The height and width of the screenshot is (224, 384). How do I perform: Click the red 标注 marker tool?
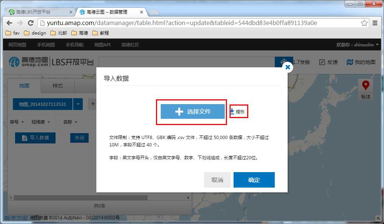point(366,90)
